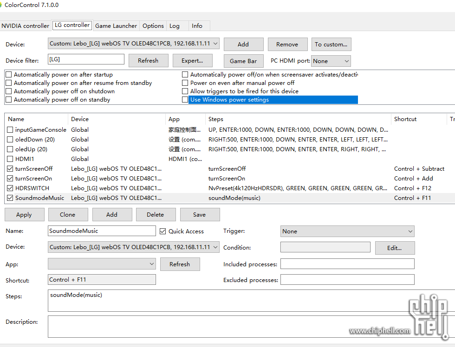
Task: Open the Game Launcher tab
Action: (116, 26)
